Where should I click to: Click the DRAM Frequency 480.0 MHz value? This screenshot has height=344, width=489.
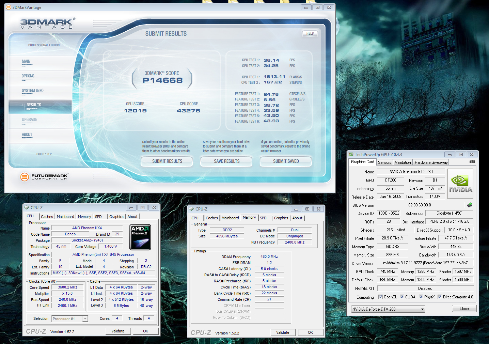tap(269, 257)
